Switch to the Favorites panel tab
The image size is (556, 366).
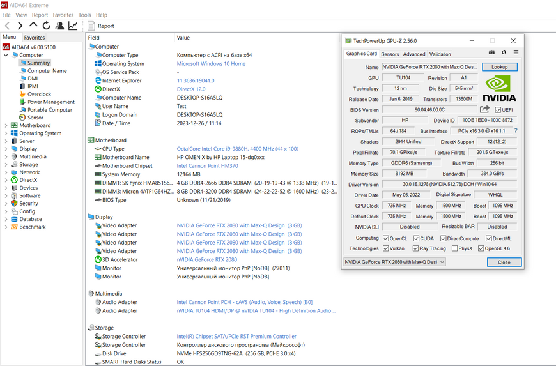coord(35,37)
